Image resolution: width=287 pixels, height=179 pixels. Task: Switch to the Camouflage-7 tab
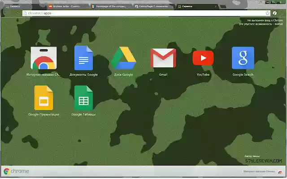point(154,6)
